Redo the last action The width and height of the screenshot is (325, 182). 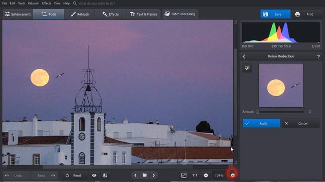44,175
